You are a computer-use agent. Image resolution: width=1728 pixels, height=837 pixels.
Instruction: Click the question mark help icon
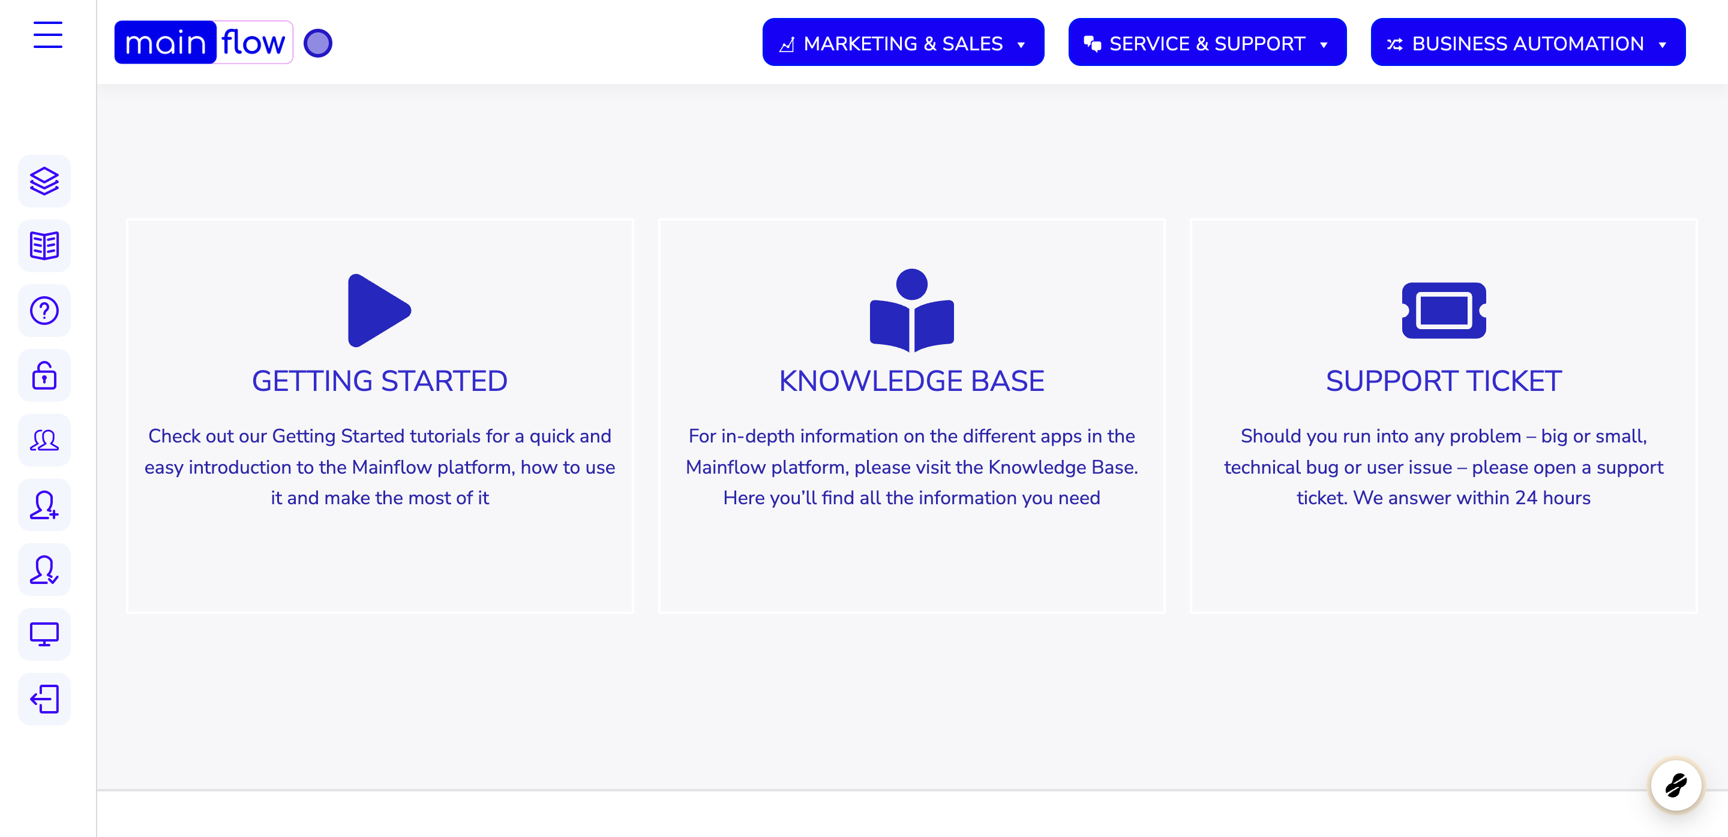pos(44,311)
